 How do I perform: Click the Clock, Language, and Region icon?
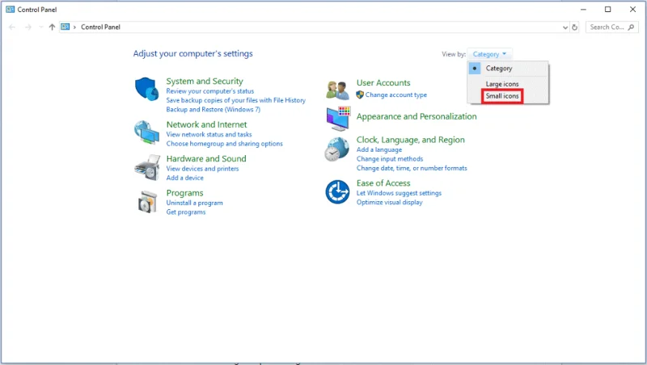pos(337,149)
